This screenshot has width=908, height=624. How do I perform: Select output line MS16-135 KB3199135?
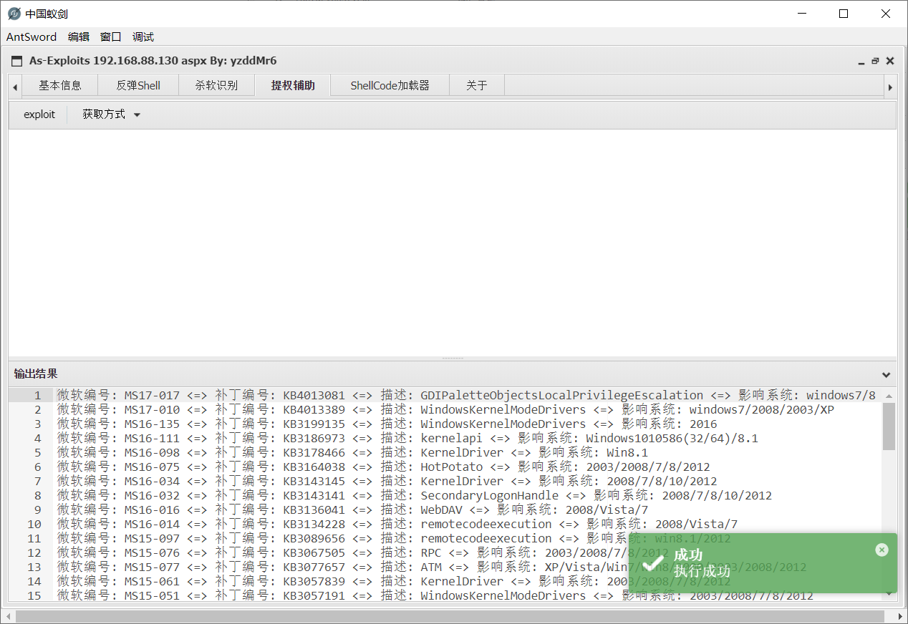(x=387, y=424)
